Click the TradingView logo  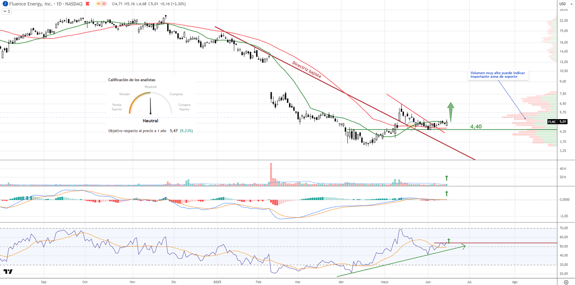point(8,272)
